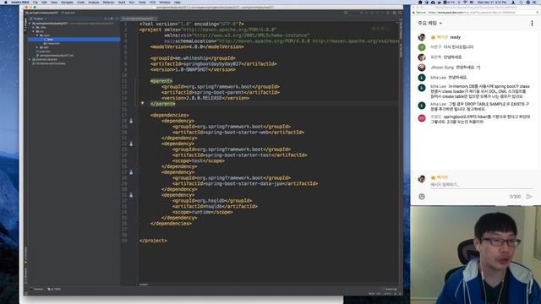Open the chat three-dot options menu
This screenshot has height=304, width=541.
532,23
